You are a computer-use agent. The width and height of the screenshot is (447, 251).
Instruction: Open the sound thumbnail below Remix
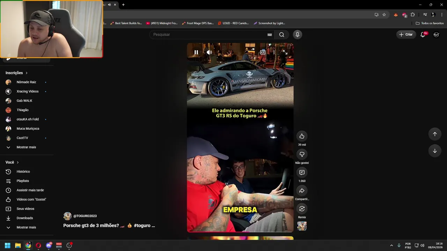pyautogui.click(x=302, y=226)
